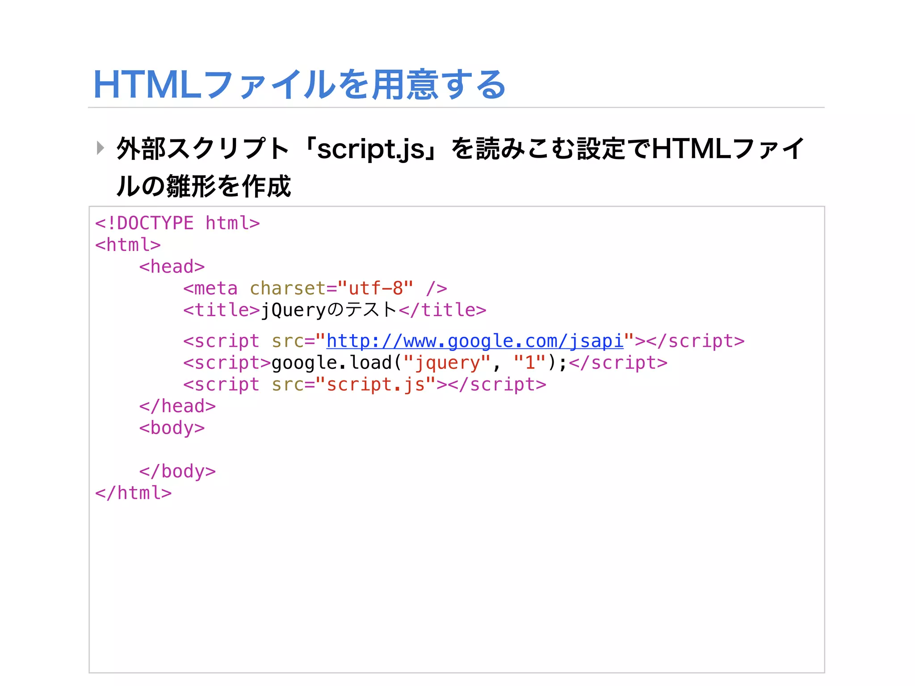Click the second bullet line ルの雛形を作成
Image resolution: width=915 pixels, height=686 pixels.
[x=204, y=186]
